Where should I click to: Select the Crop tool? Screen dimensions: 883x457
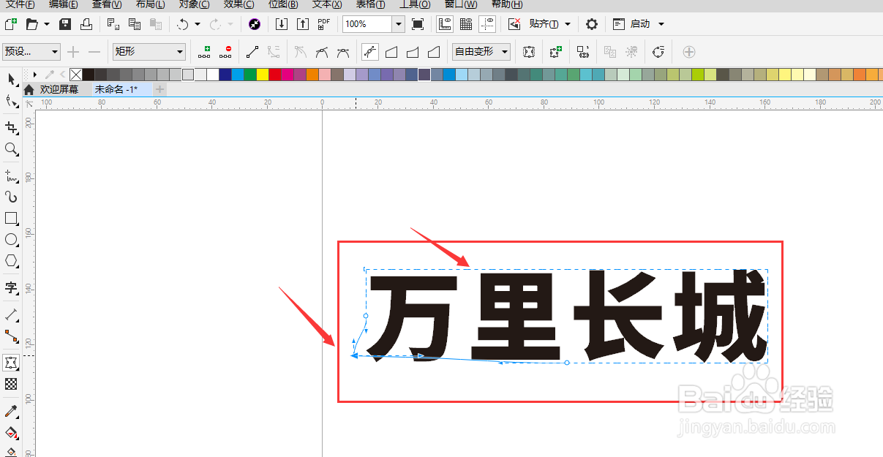(x=11, y=125)
